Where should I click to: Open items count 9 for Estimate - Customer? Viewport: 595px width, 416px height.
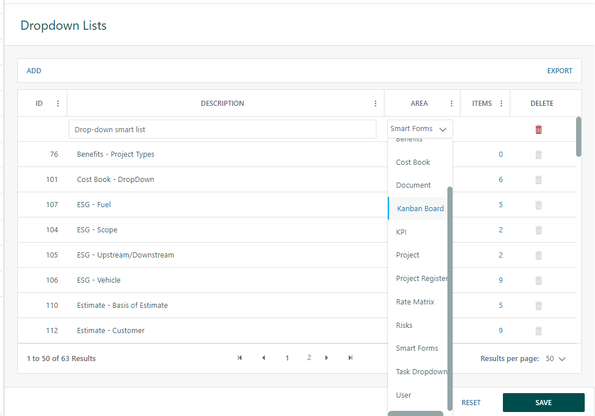(501, 331)
